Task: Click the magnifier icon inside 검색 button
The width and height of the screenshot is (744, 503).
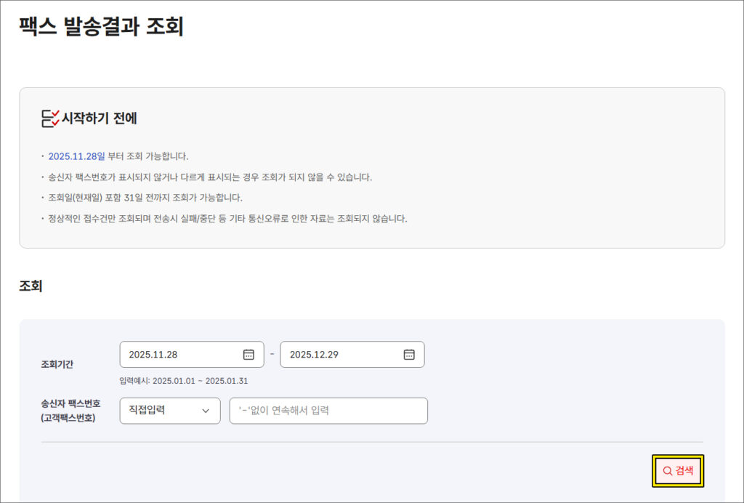Action: (667, 471)
